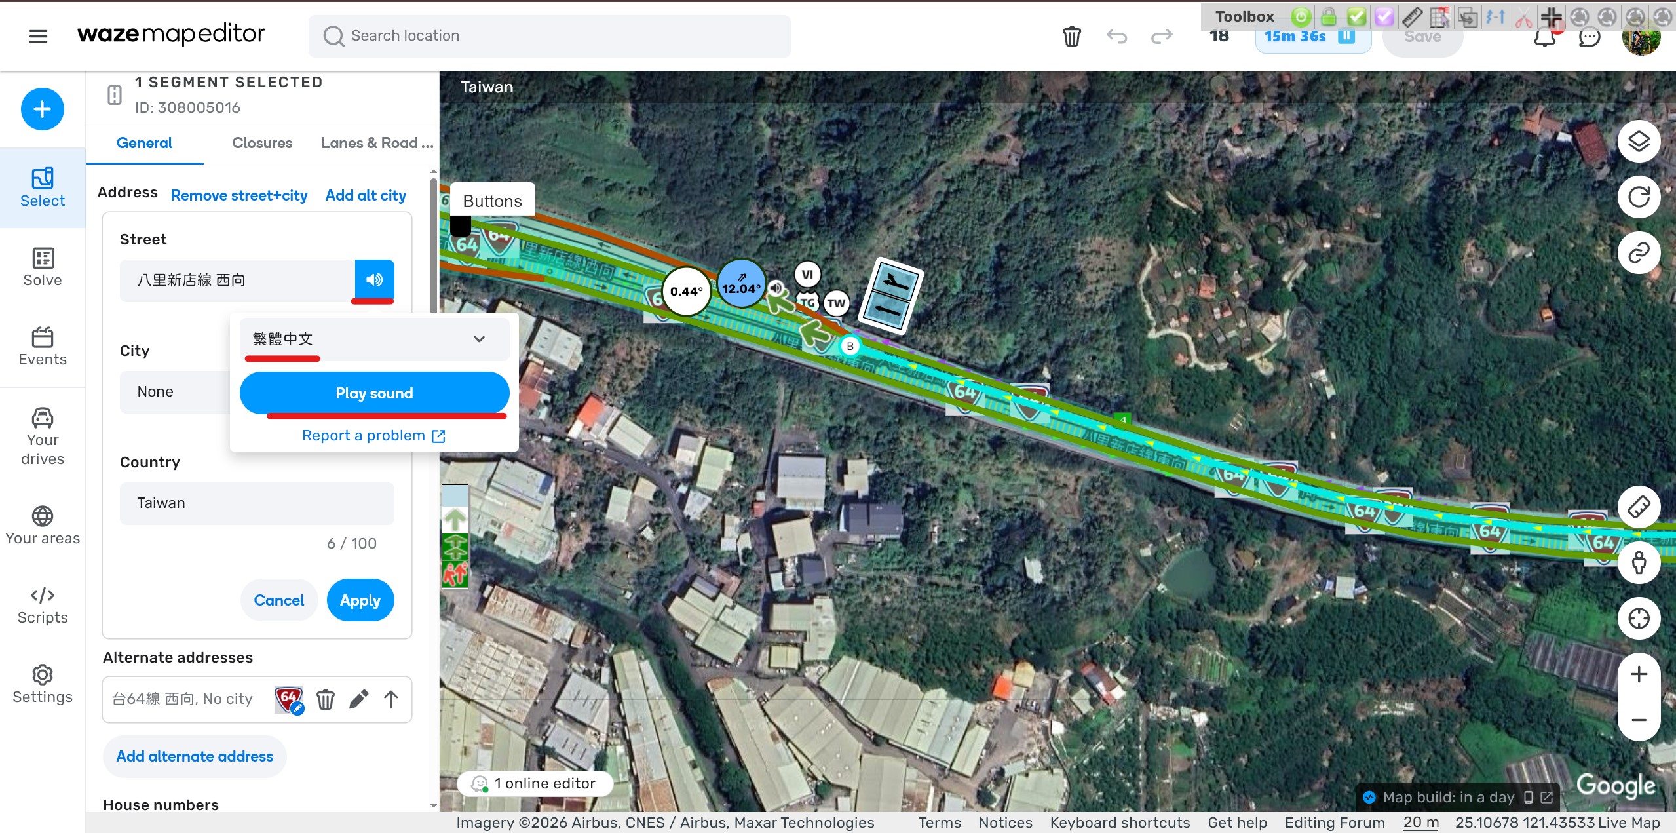
Task: Click the refresh map data button
Action: click(1638, 197)
